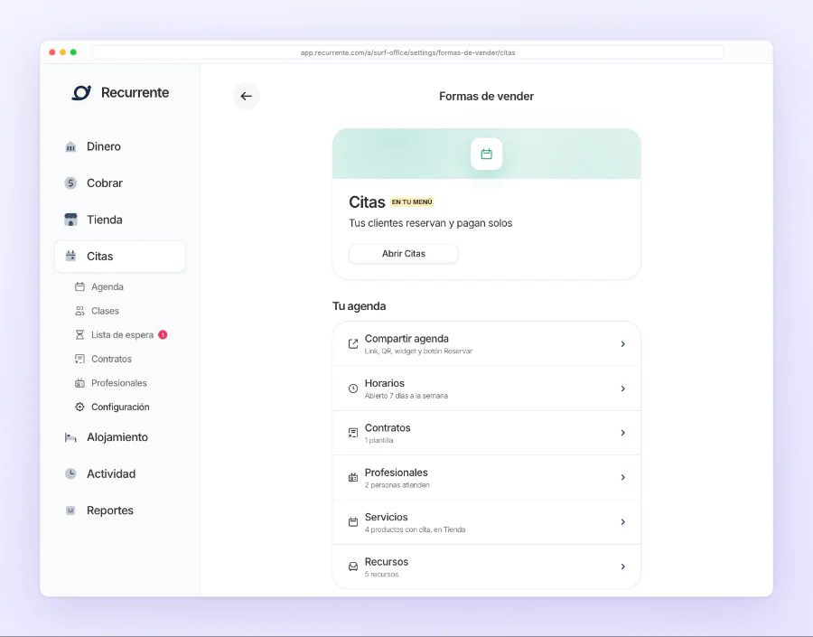Click the inbox icon in Recursos row
This screenshot has width=813, height=637.
[353, 567]
